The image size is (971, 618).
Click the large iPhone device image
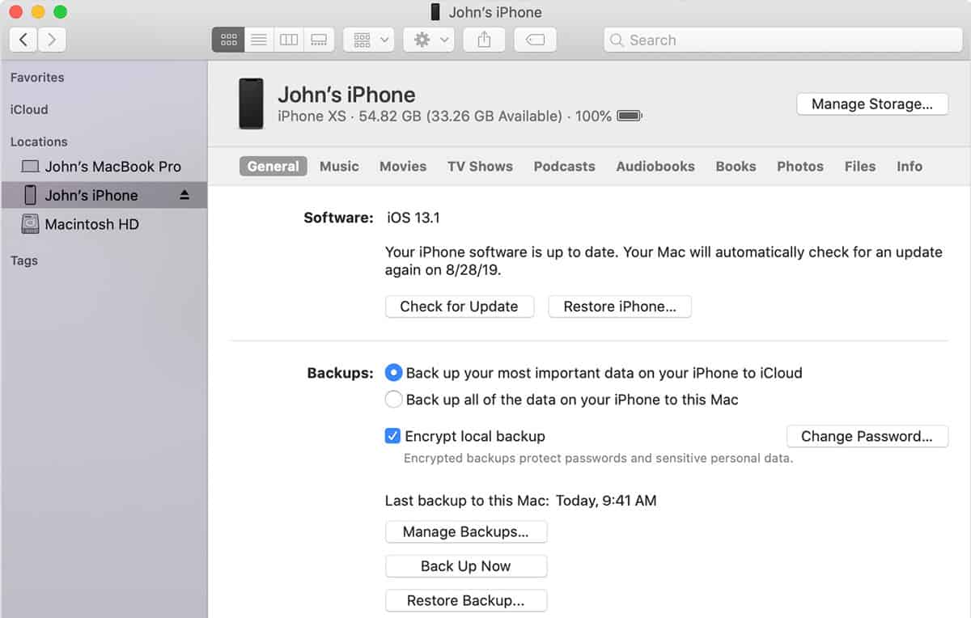[x=251, y=104]
